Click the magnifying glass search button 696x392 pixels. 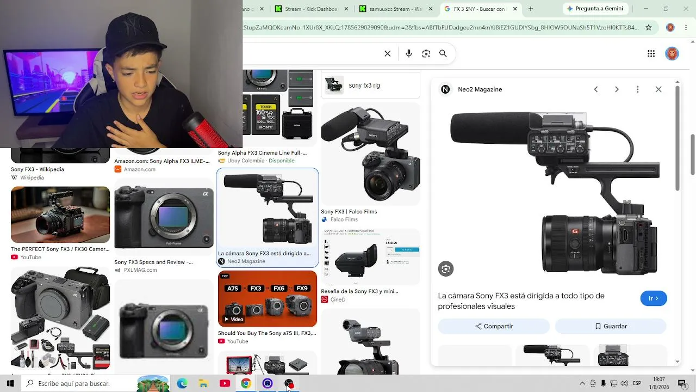click(443, 53)
